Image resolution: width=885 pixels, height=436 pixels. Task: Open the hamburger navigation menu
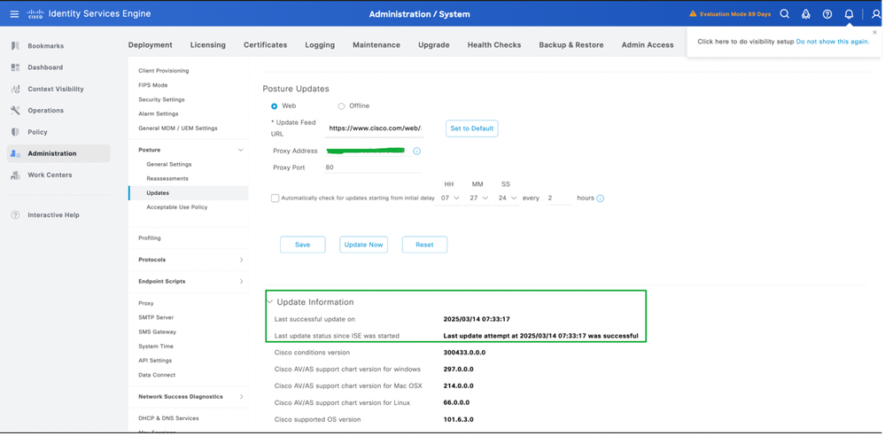pos(15,14)
